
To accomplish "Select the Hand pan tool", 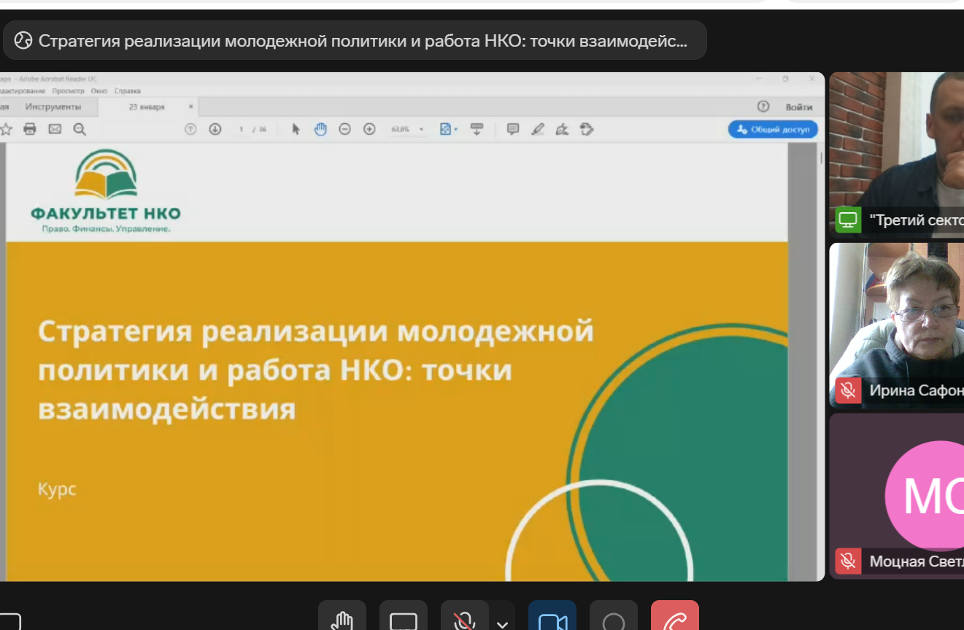I will click(x=320, y=129).
